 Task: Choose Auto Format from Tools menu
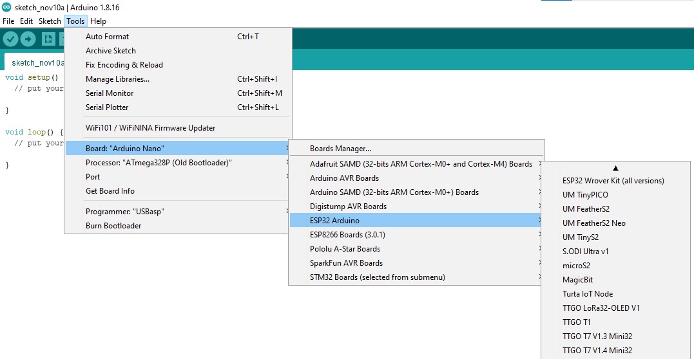pyautogui.click(x=108, y=37)
